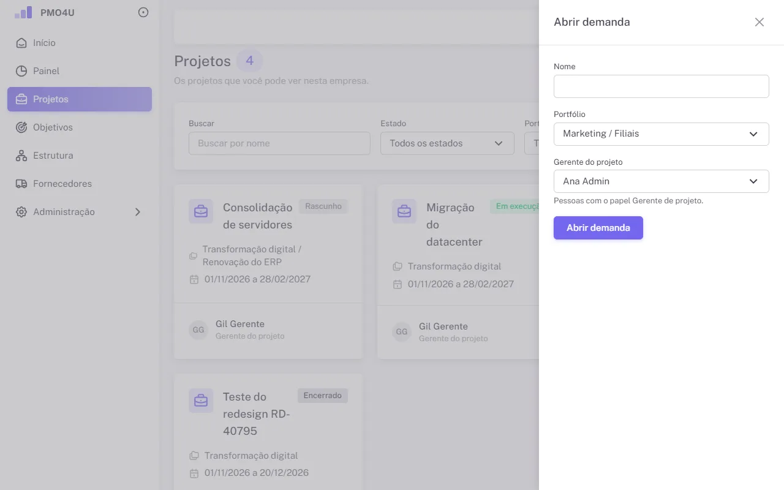Click portfolio icon beside Renovação do ERP

point(193,256)
